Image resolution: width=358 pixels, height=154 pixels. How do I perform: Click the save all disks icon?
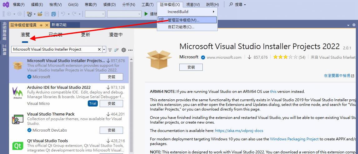coord(54,14)
